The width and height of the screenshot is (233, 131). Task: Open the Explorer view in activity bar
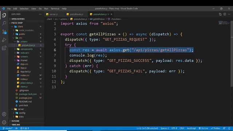4,15
